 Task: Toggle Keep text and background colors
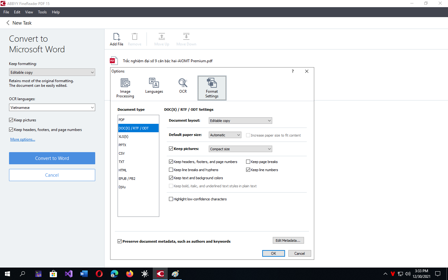pyautogui.click(x=171, y=178)
